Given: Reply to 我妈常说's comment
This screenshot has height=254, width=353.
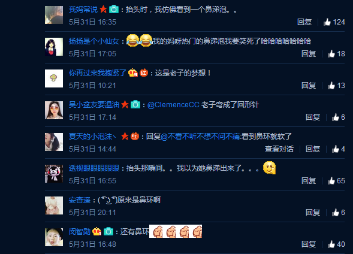Looking at the screenshot, I should 304,22.
